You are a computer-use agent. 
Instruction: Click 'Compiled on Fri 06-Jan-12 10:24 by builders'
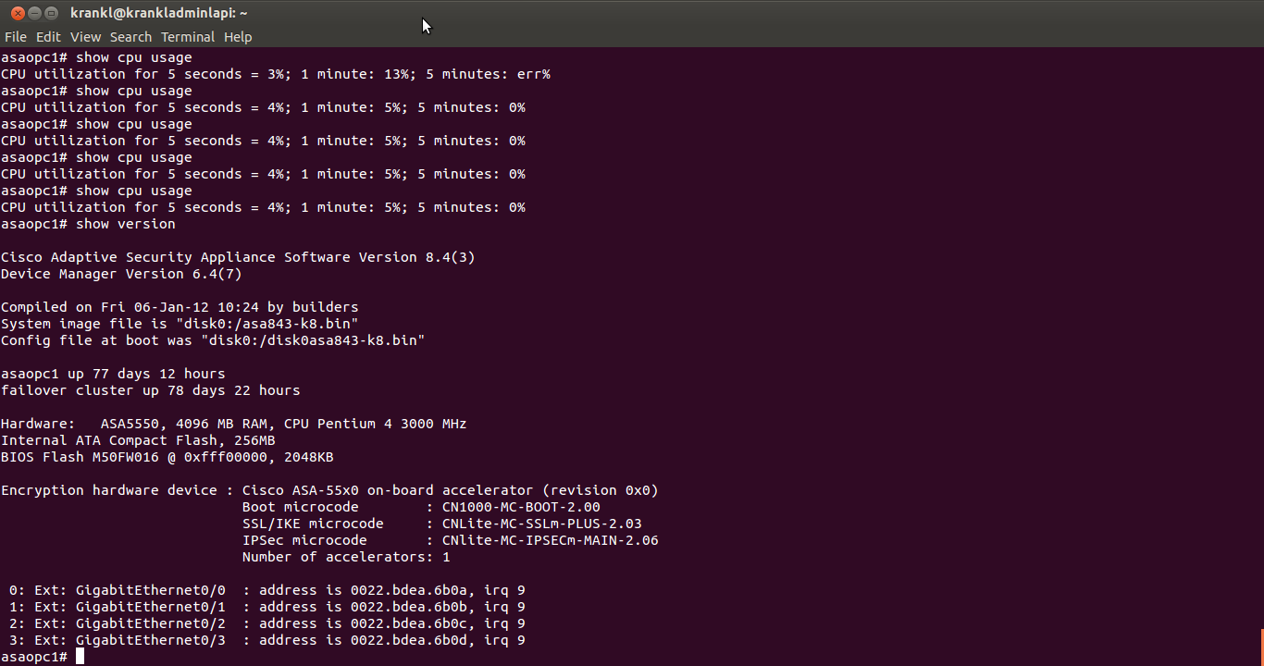click(x=180, y=307)
